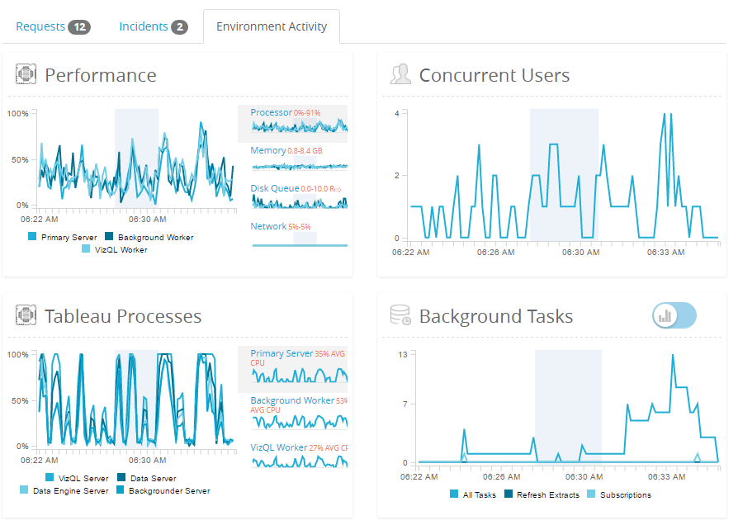The image size is (738, 525).
Task: Click the Data Server legend swatch
Action: pyautogui.click(x=121, y=477)
